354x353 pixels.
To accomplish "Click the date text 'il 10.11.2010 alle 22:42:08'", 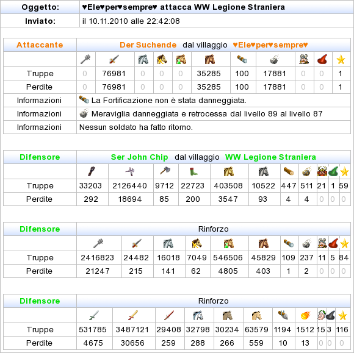I will click(x=131, y=21).
